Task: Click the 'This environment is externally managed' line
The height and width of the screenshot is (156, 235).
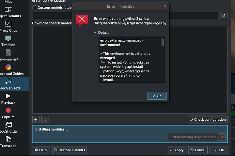Action: click(125, 56)
